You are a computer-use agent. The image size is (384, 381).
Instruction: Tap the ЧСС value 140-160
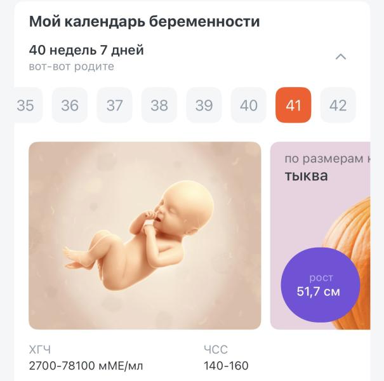tap(226, 366)
